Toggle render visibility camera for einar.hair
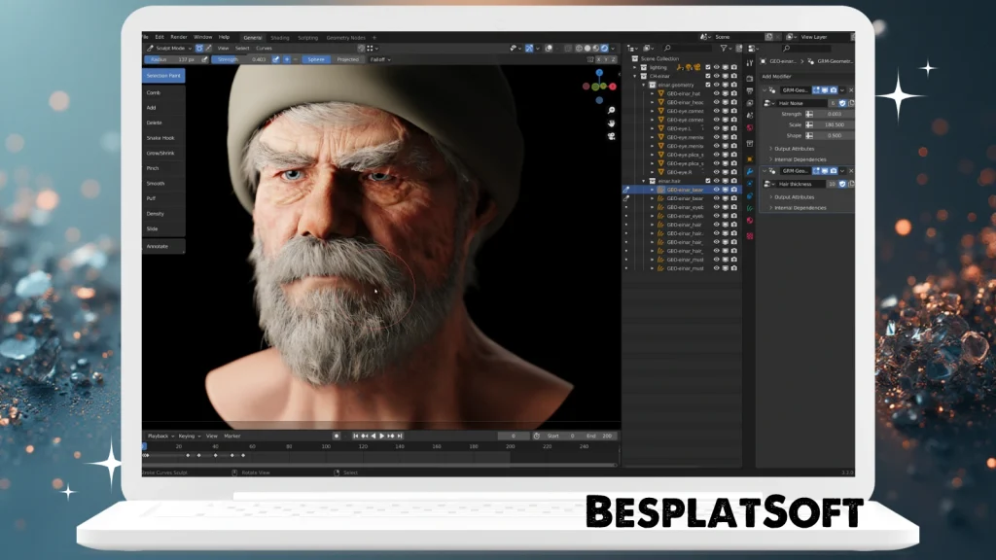 click(x=733, y=178)
